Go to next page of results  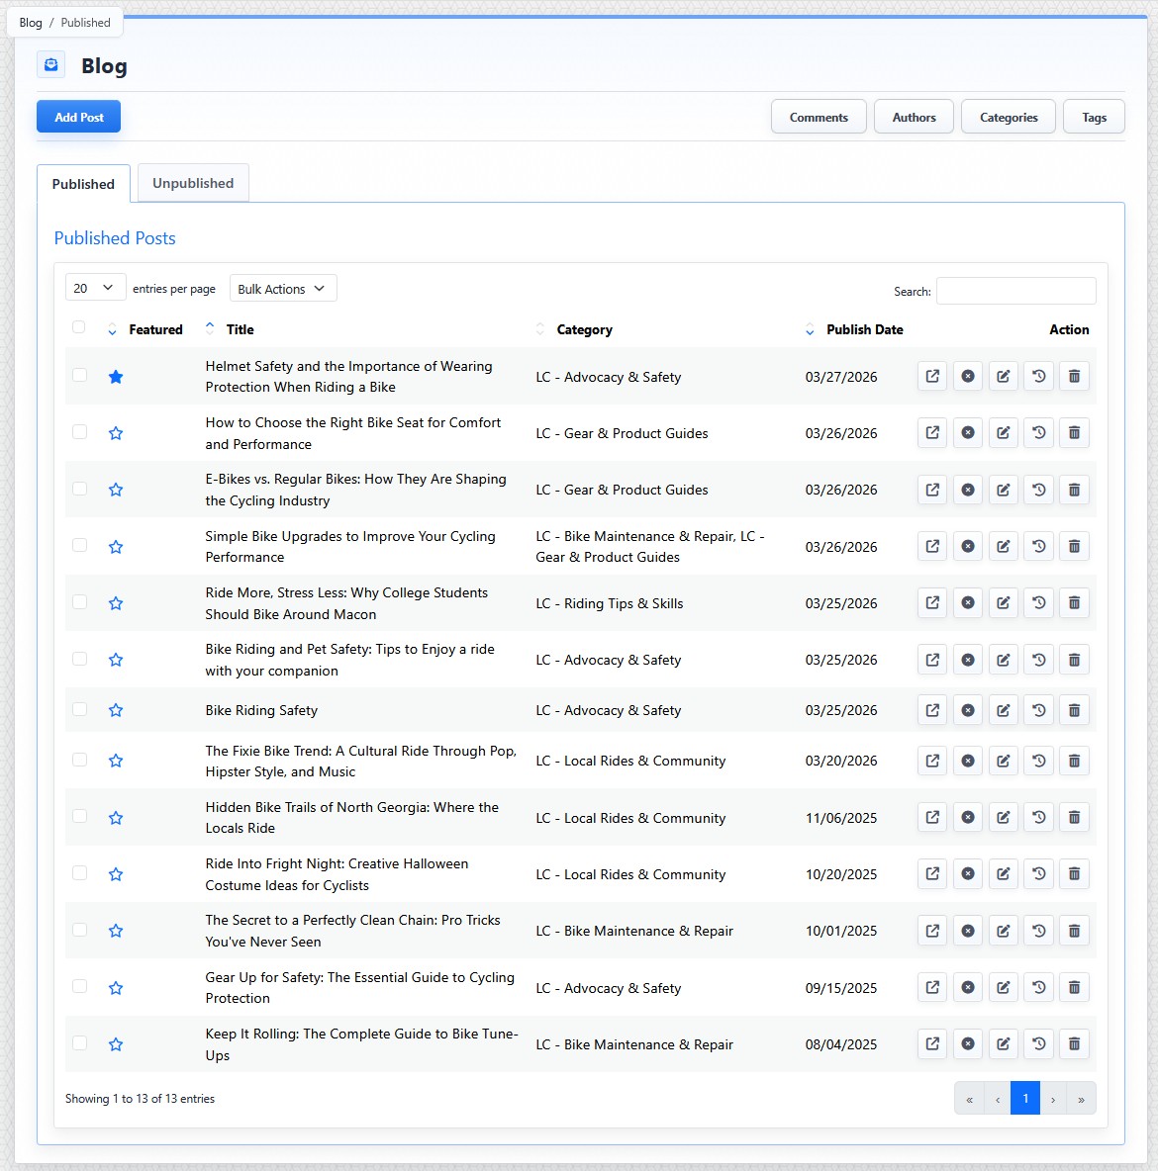tap(1052, 1098)
